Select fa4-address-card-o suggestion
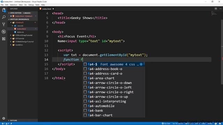This screenshot has height=125, width=223. click(114, 74)
